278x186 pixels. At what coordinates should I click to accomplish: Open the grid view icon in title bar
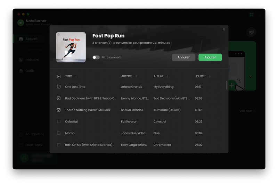pyautogui.click(x=251, y=14)
